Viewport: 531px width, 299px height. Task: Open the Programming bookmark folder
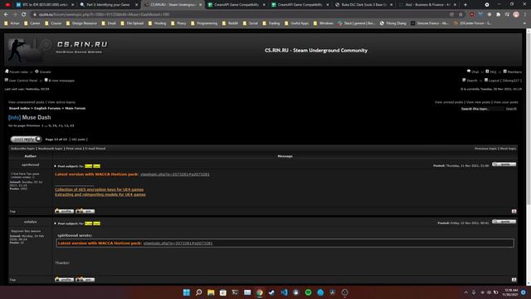click(x=204, y=23)
